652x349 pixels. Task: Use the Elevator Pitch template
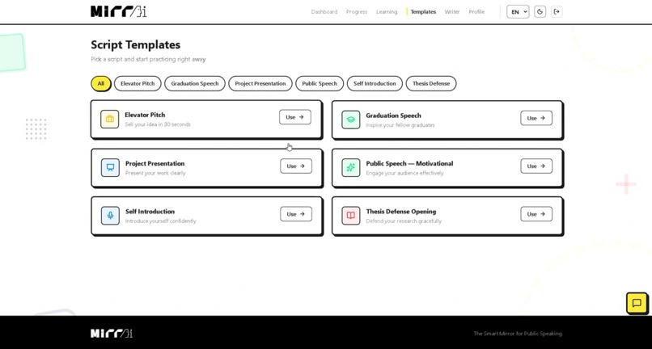tap(294, 117)
